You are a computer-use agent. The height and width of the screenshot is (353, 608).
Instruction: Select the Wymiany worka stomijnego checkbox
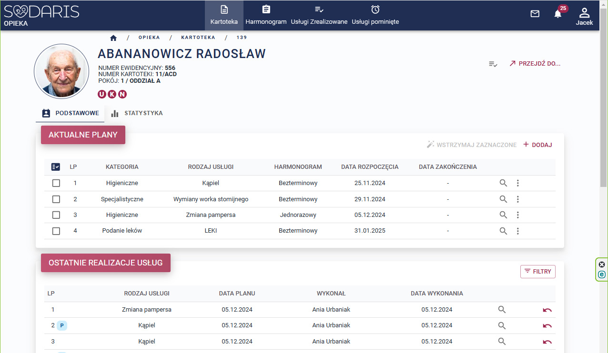56,199
